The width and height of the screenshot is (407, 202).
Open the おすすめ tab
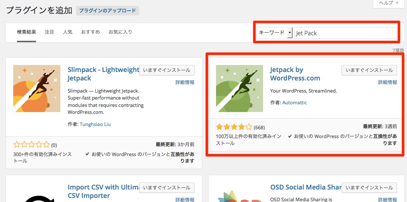click(90, 32)
